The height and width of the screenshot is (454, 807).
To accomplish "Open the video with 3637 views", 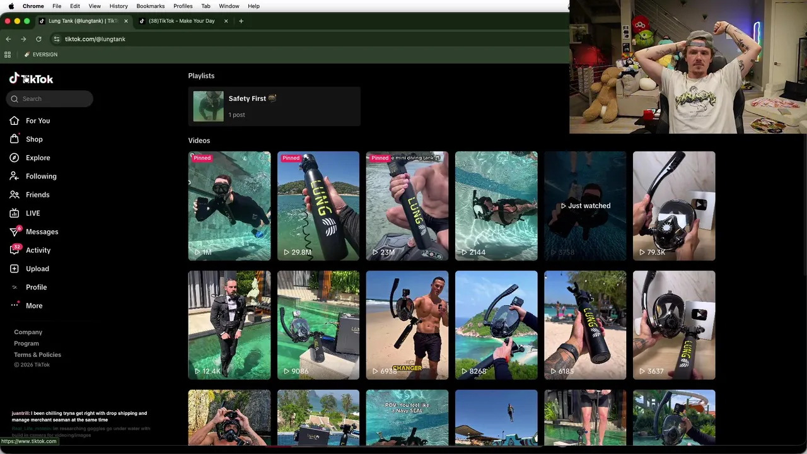I will [x=674, y=325].
